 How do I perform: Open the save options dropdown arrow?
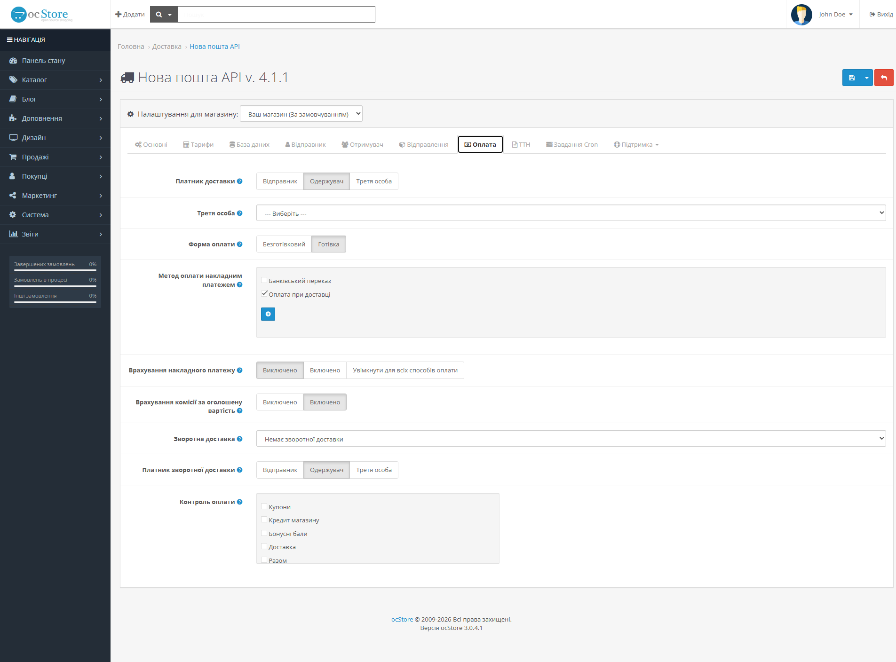[x=866, y=78]
